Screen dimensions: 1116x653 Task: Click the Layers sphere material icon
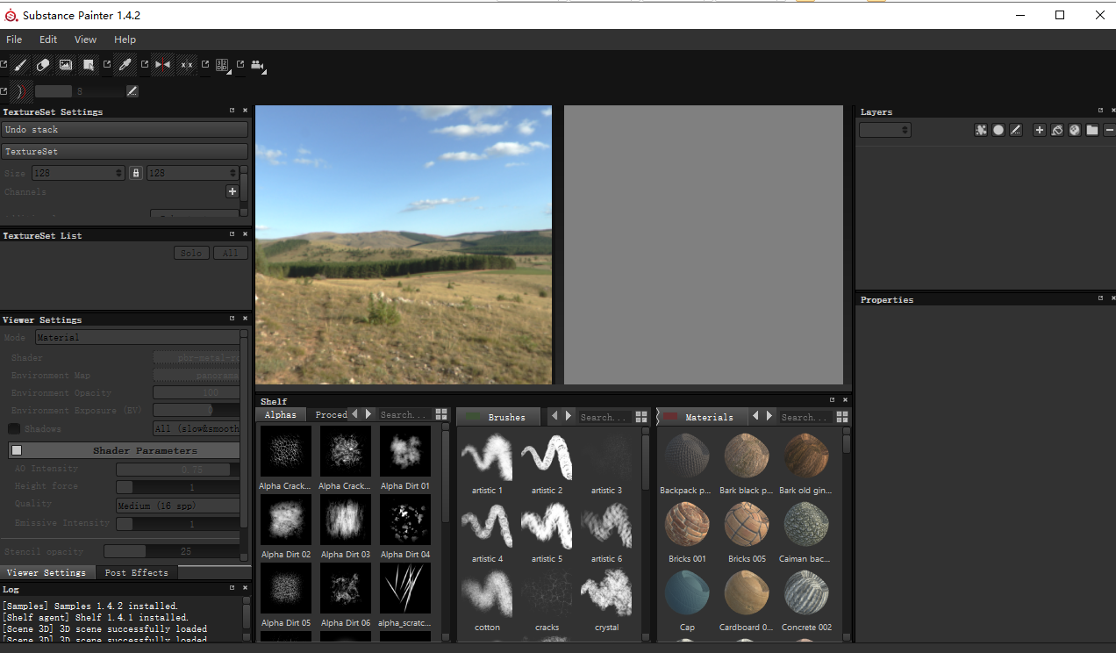point(1074,130)
